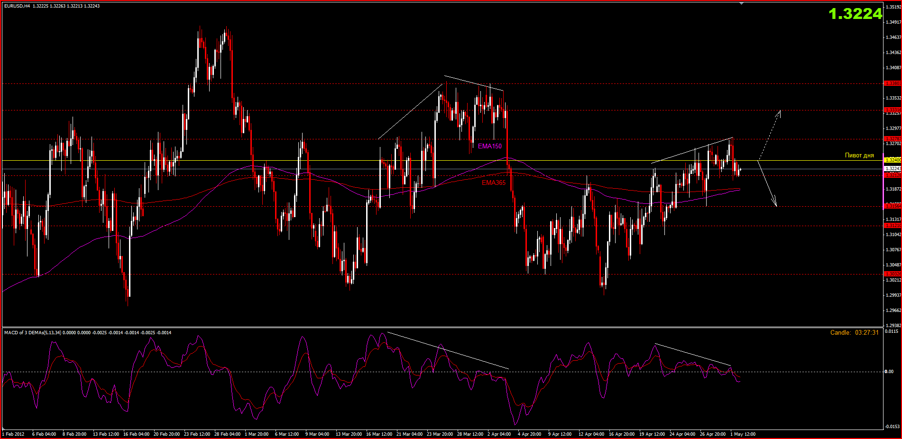Click the '9 Apr 12:00' time label
This screenshot has width=902, height=439.
(x=560, y=434)
